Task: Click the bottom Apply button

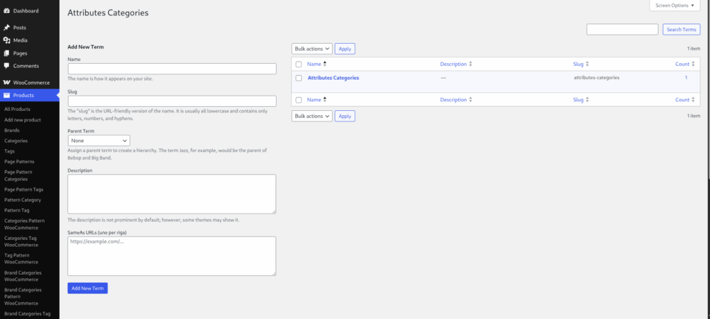Action: point(345,116)
